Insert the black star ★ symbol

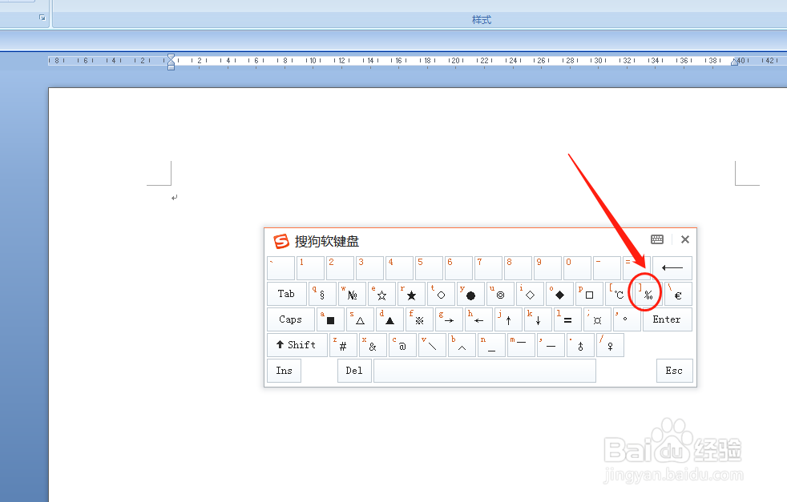click(x=411, y=294)
